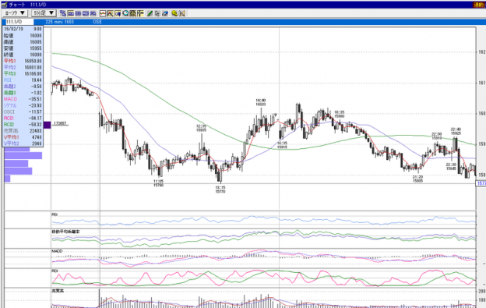The image size is (486, 308).
Task: Click the 平均1 legend label in data panel
Action: tap(9, 61)
